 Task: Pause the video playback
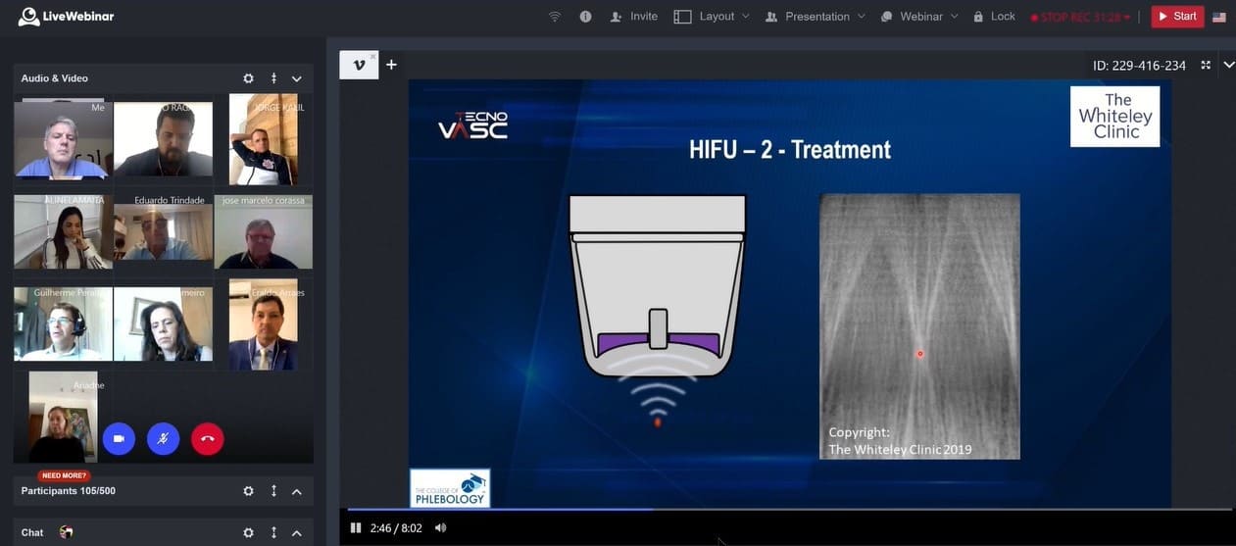pyautogui.click(x=356, y=527)
